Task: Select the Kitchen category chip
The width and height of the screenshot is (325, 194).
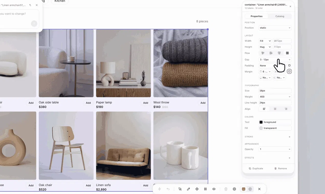Action: point(60,1)
